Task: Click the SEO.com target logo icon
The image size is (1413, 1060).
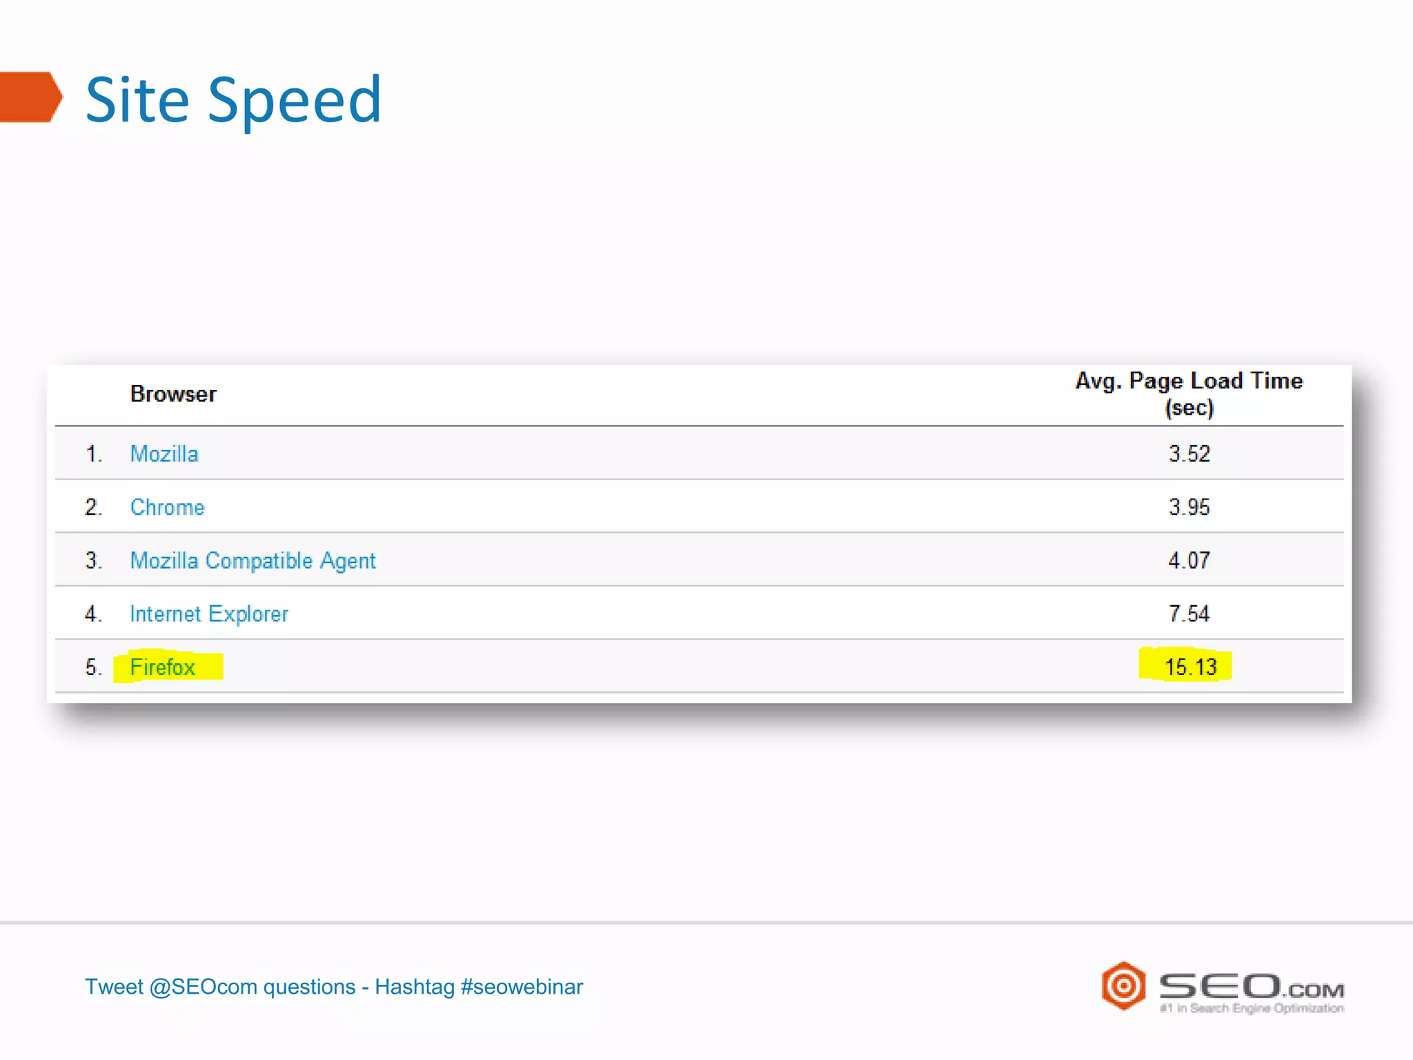Action: point(1123,985)
